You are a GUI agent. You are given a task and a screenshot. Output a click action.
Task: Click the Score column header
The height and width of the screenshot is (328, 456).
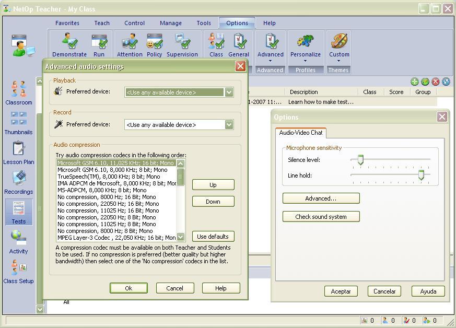coord(396,92)
